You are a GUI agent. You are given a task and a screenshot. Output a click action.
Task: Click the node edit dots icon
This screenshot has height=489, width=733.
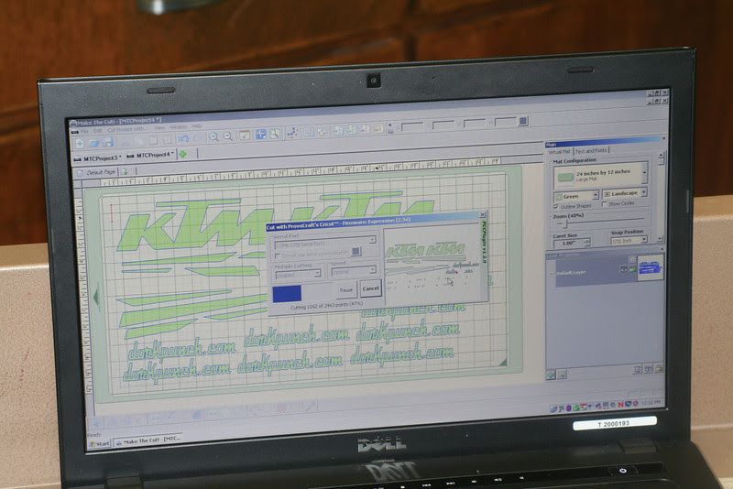pyautogui.click(x=292, y=133)
